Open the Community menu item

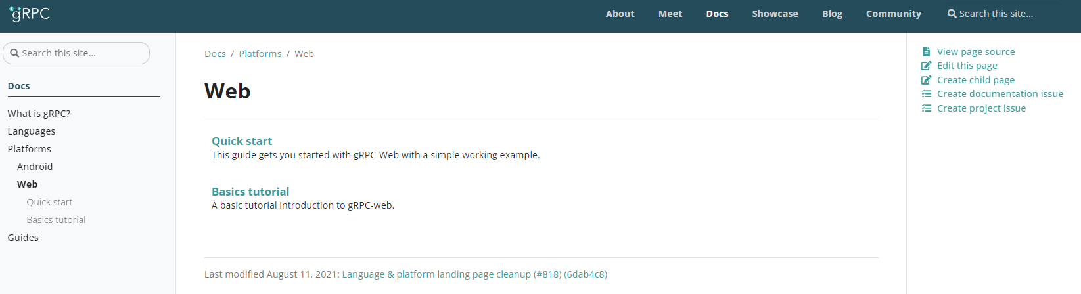click(x=893, y=14)
